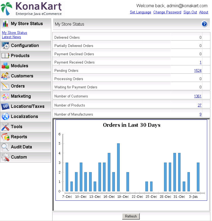212x221 pixels.
Task: Click the Configuration gears icon
Action: pyautogui.click(x=5, y=46)
